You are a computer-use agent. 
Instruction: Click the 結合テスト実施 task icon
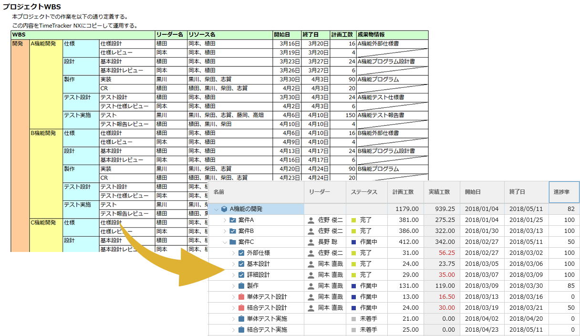[x=241, y=330]
